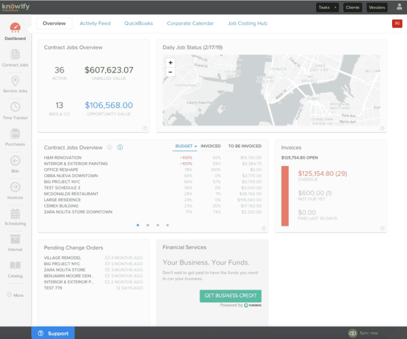Open Invoices in the sidebar
Screen dimensions: 407x339
(15, 191)
